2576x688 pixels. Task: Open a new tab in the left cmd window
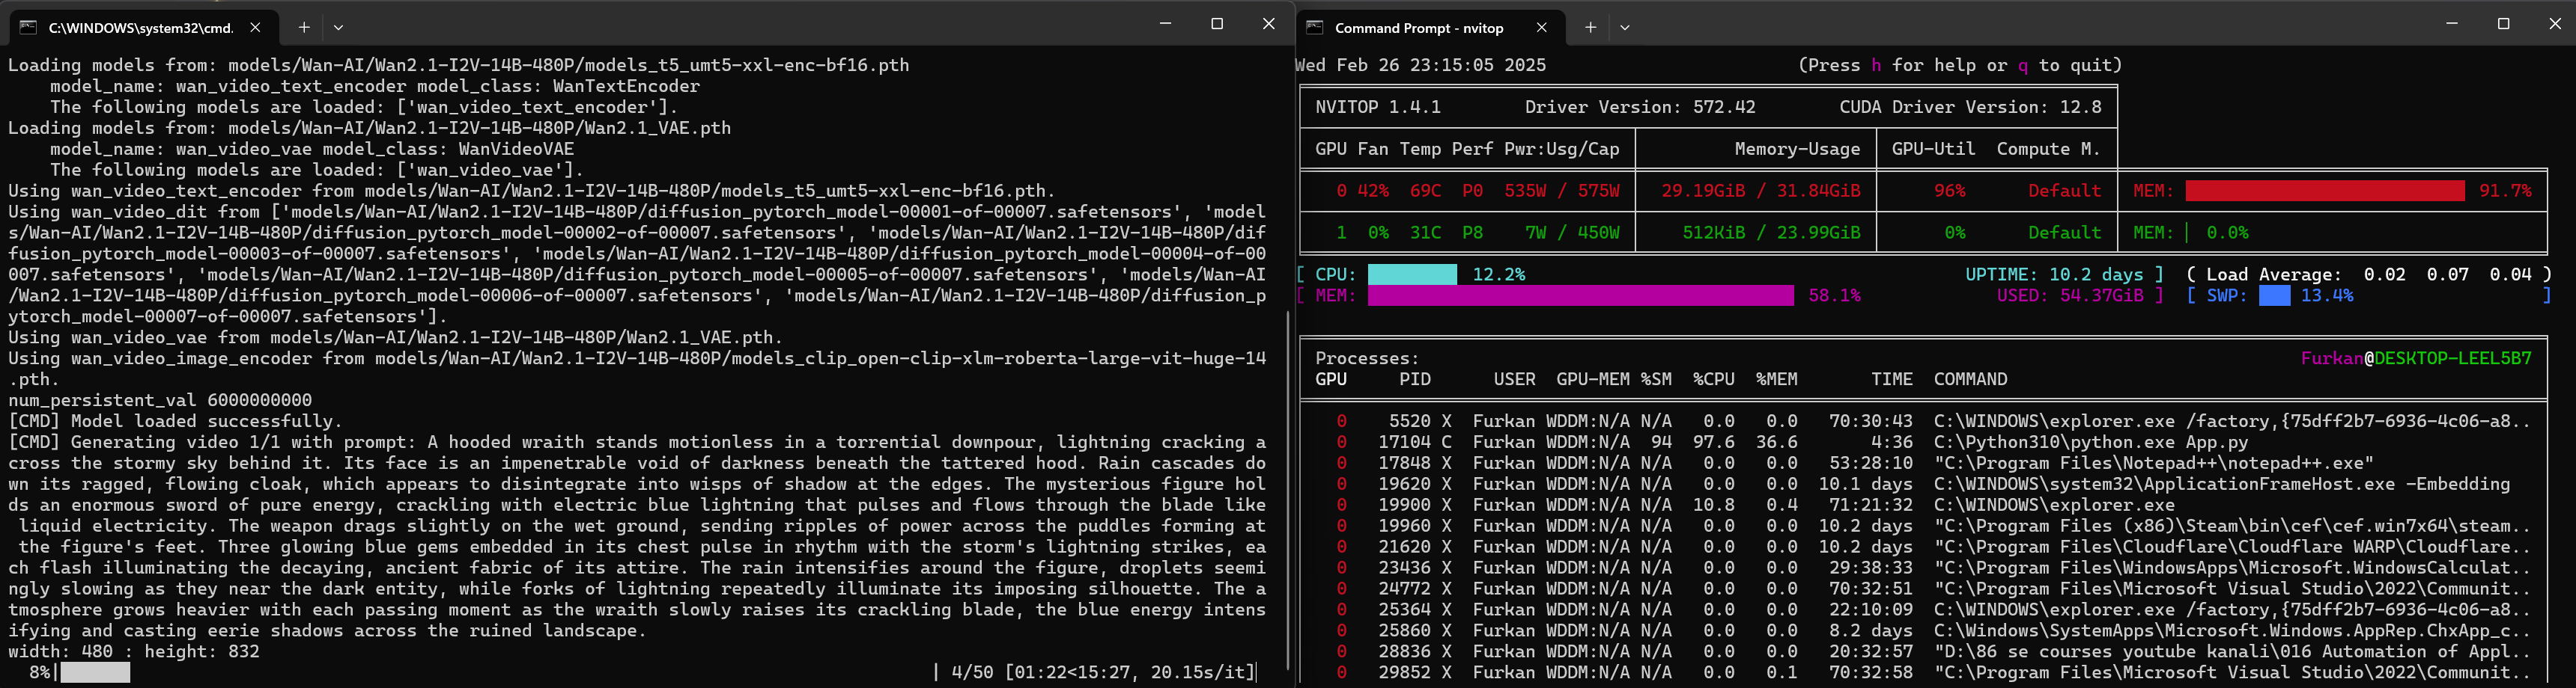[x=303, y=28]
